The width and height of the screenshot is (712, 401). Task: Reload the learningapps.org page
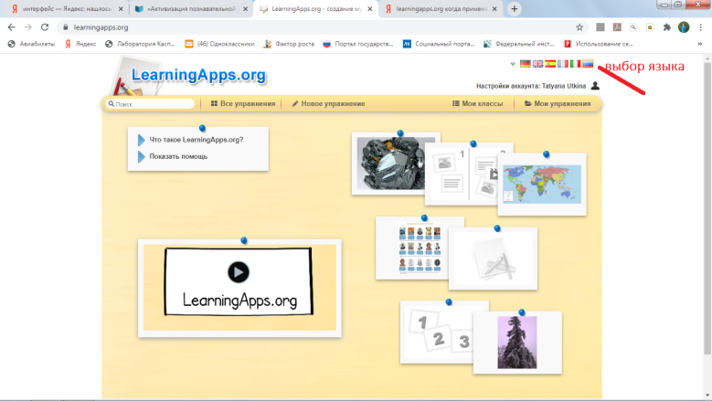45,27
